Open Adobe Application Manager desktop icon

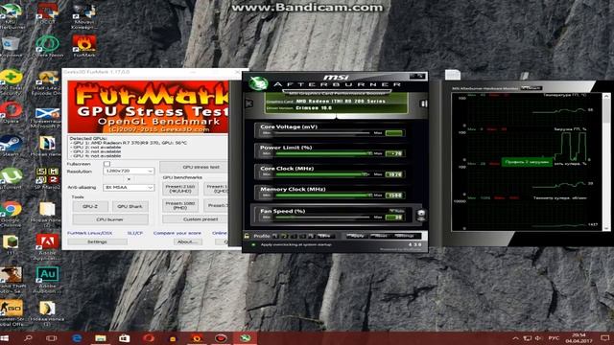click(x=47, y=247)
